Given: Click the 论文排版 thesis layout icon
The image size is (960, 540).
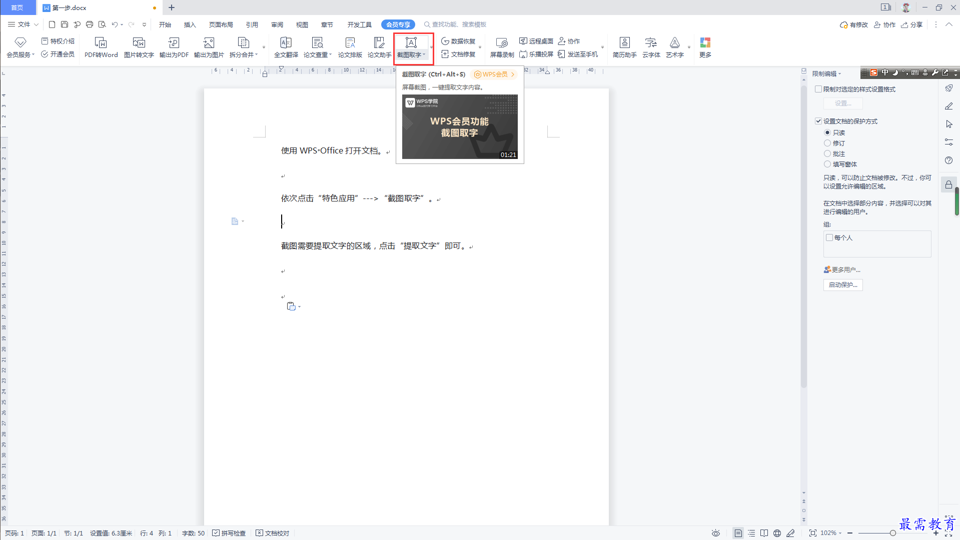Looking at the screenshot, I should [350, 43].
